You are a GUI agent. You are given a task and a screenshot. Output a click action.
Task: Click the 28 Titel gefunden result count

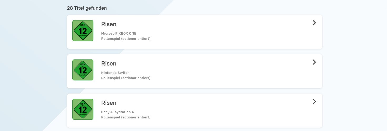tap(87, 8)
